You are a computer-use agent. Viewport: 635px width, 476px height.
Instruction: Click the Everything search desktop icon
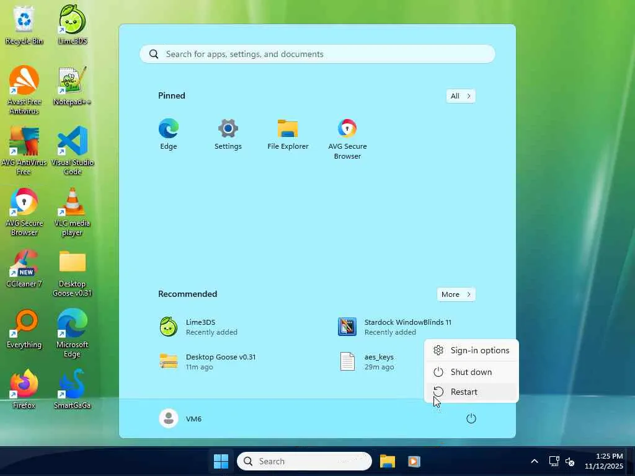tap(24, 329)
